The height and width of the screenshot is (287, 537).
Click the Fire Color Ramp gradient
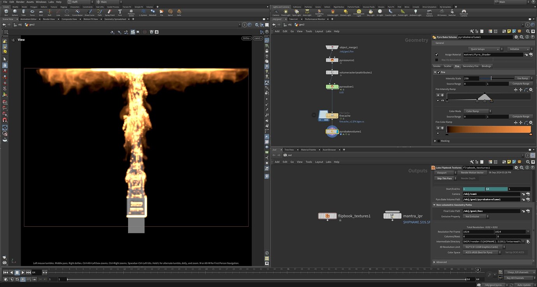pyautogui.click(x=488, y=129)
